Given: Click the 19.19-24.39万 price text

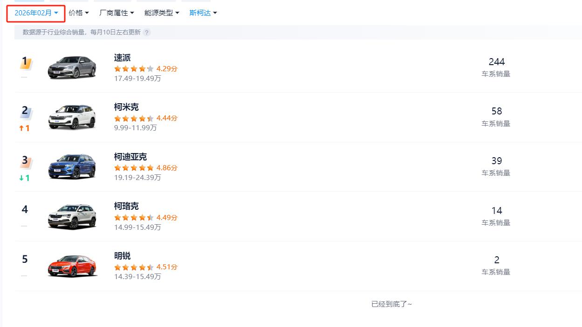Looking at the screenshot, I should tap(137, 178).
